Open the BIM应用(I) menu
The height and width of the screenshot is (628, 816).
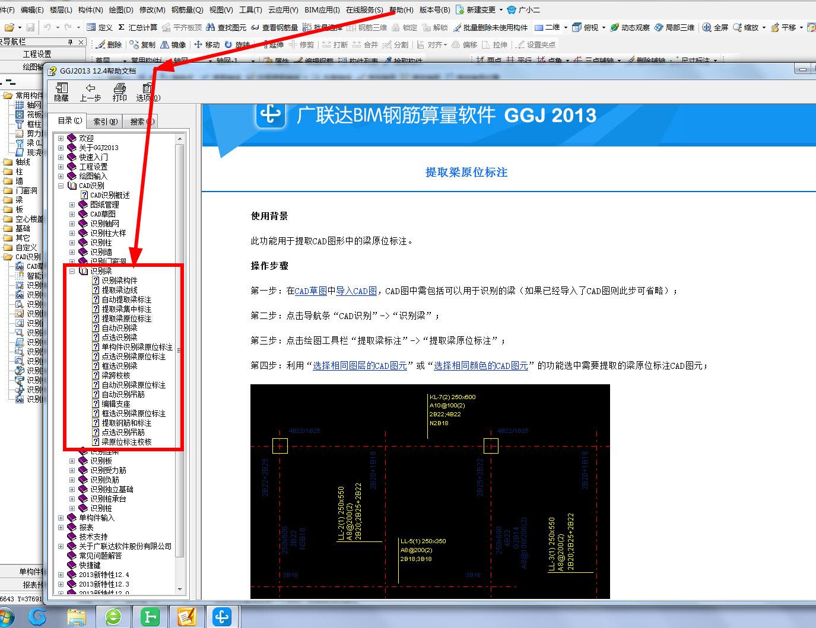(x=322, y=10)
